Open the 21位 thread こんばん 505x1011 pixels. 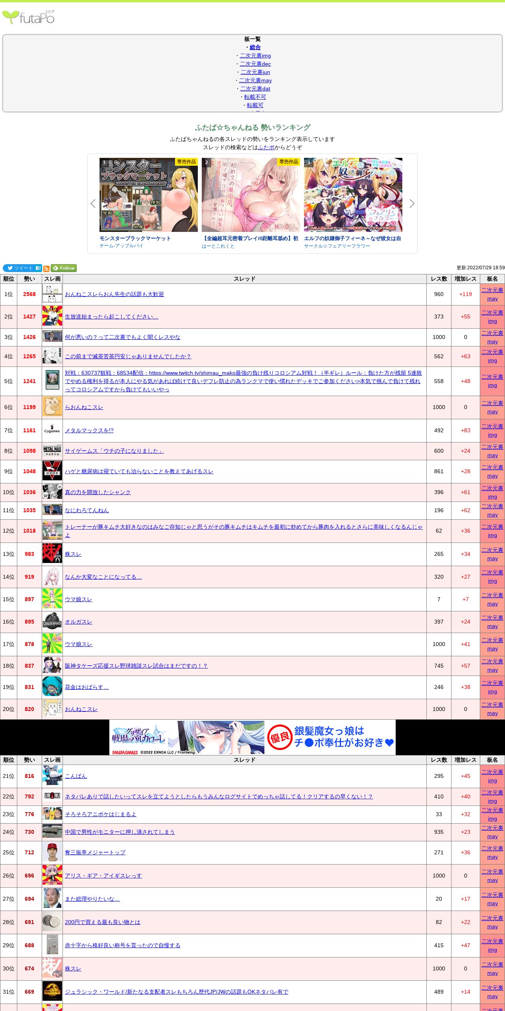click(x=76, y=776)
